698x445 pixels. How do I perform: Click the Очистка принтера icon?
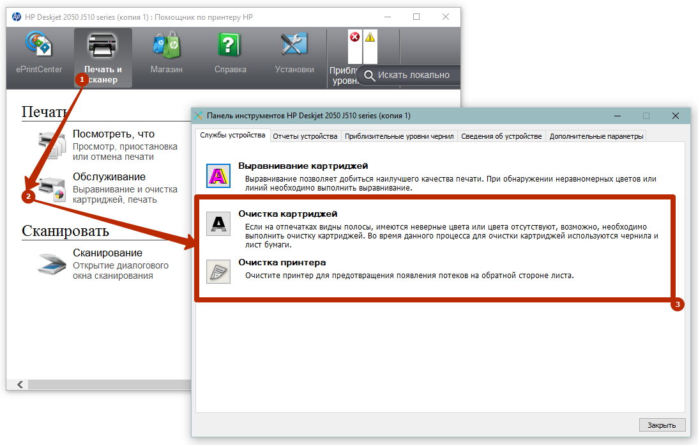[x=218, y=271]
